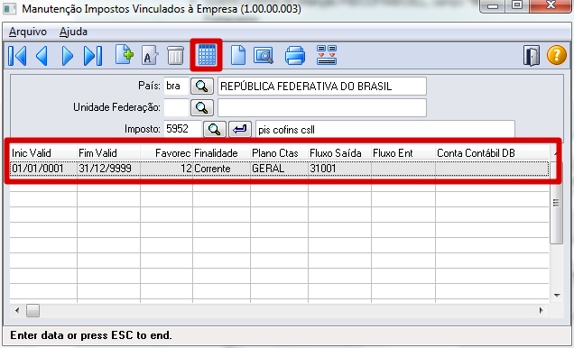The height and width of the screenshot is (348, 574).
Task: Select the 01/01/0001 cell
Action: (43, 169)
